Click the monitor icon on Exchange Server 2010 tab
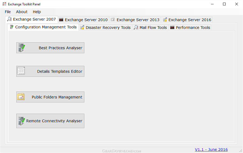Viewport: 243px width, 153px height. (61, 20)
